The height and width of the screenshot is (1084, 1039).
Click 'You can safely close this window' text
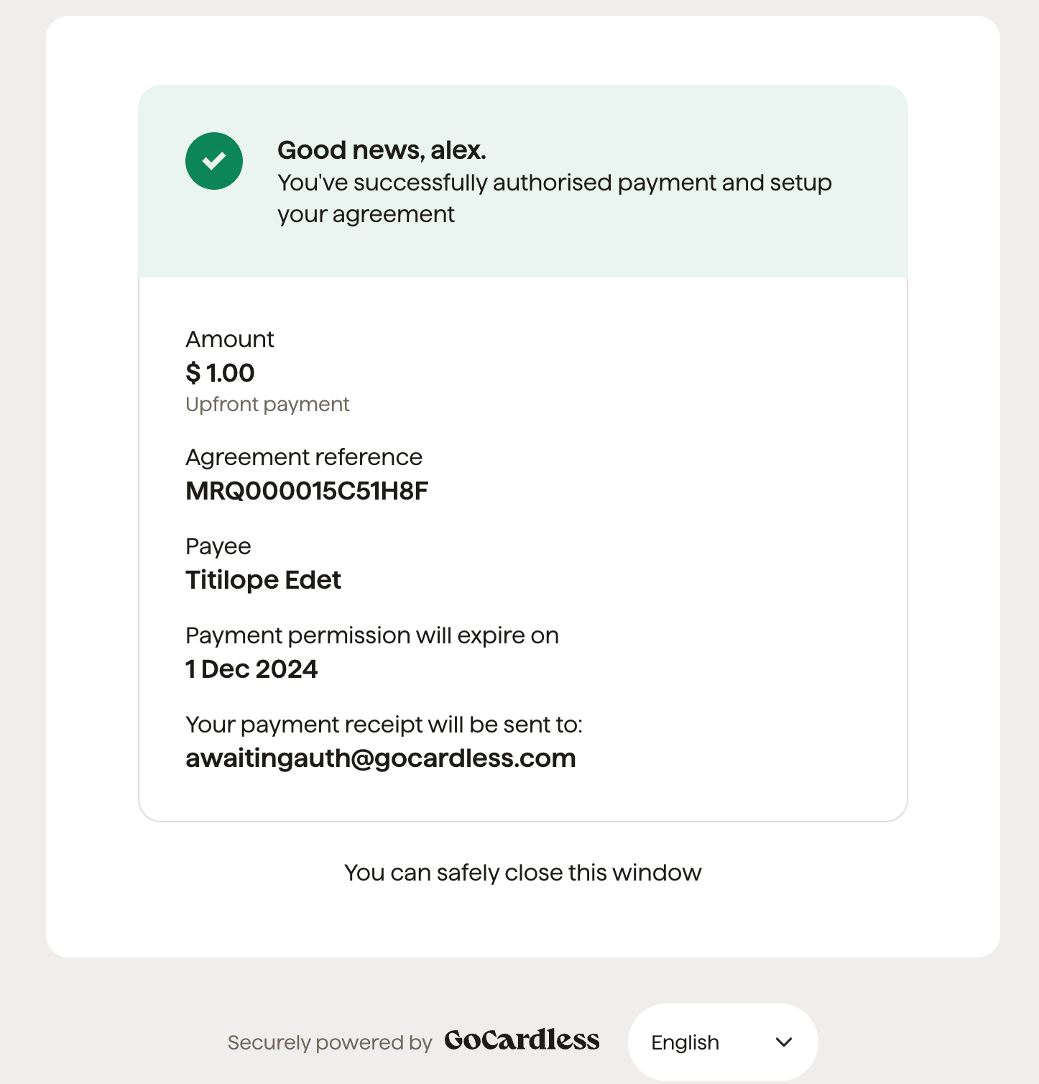[x=523, y=873]
